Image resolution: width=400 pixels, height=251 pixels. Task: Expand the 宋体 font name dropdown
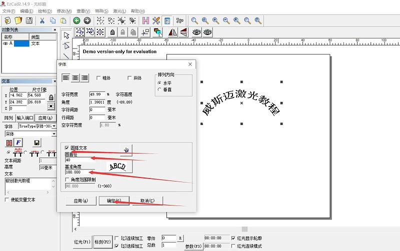coord(54,134)
